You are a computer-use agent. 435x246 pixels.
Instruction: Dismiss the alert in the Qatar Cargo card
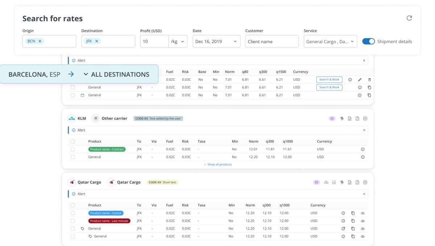point(364,194)
